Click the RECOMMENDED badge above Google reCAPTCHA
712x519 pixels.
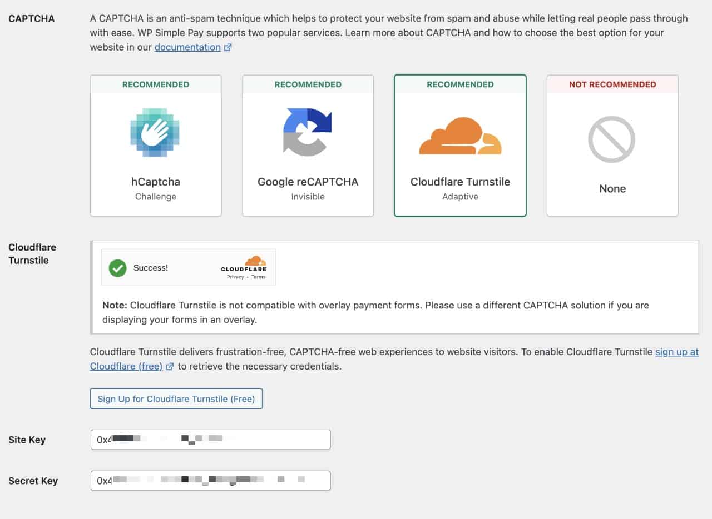(308, 84)
